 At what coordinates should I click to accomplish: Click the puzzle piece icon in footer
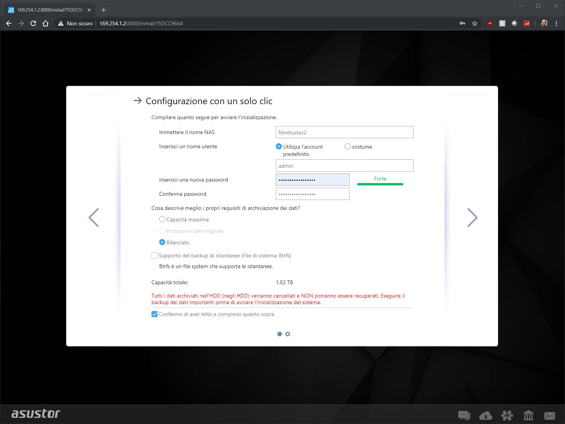(x=507, y=415)
